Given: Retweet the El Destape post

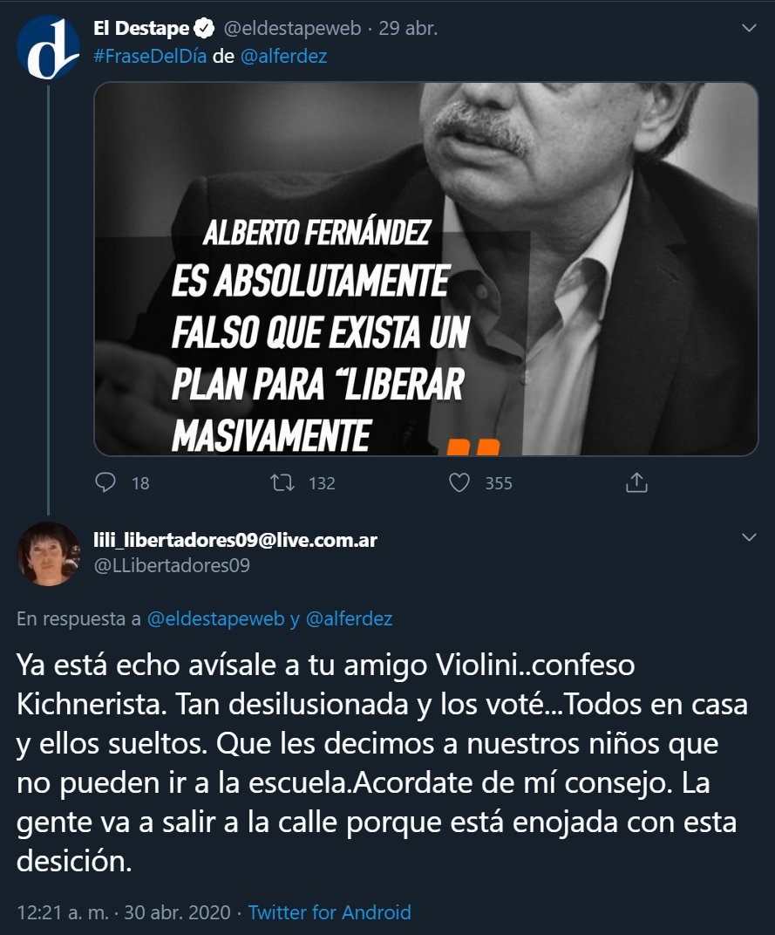Looking at the screenshot, I should [x=282, y=482].
